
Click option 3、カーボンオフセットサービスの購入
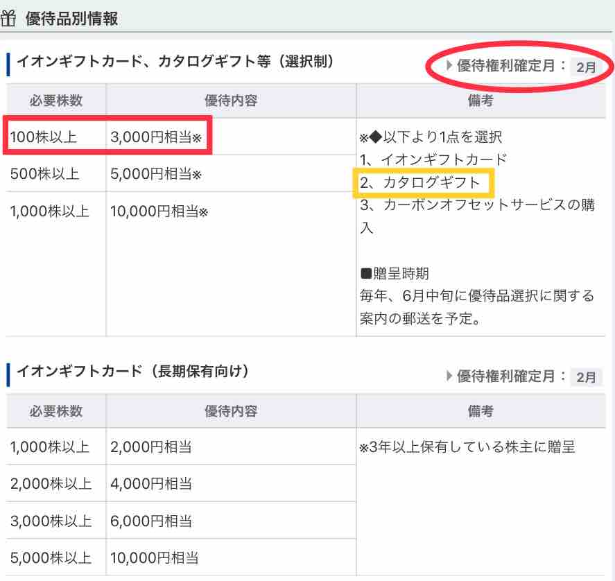(477, 216)
